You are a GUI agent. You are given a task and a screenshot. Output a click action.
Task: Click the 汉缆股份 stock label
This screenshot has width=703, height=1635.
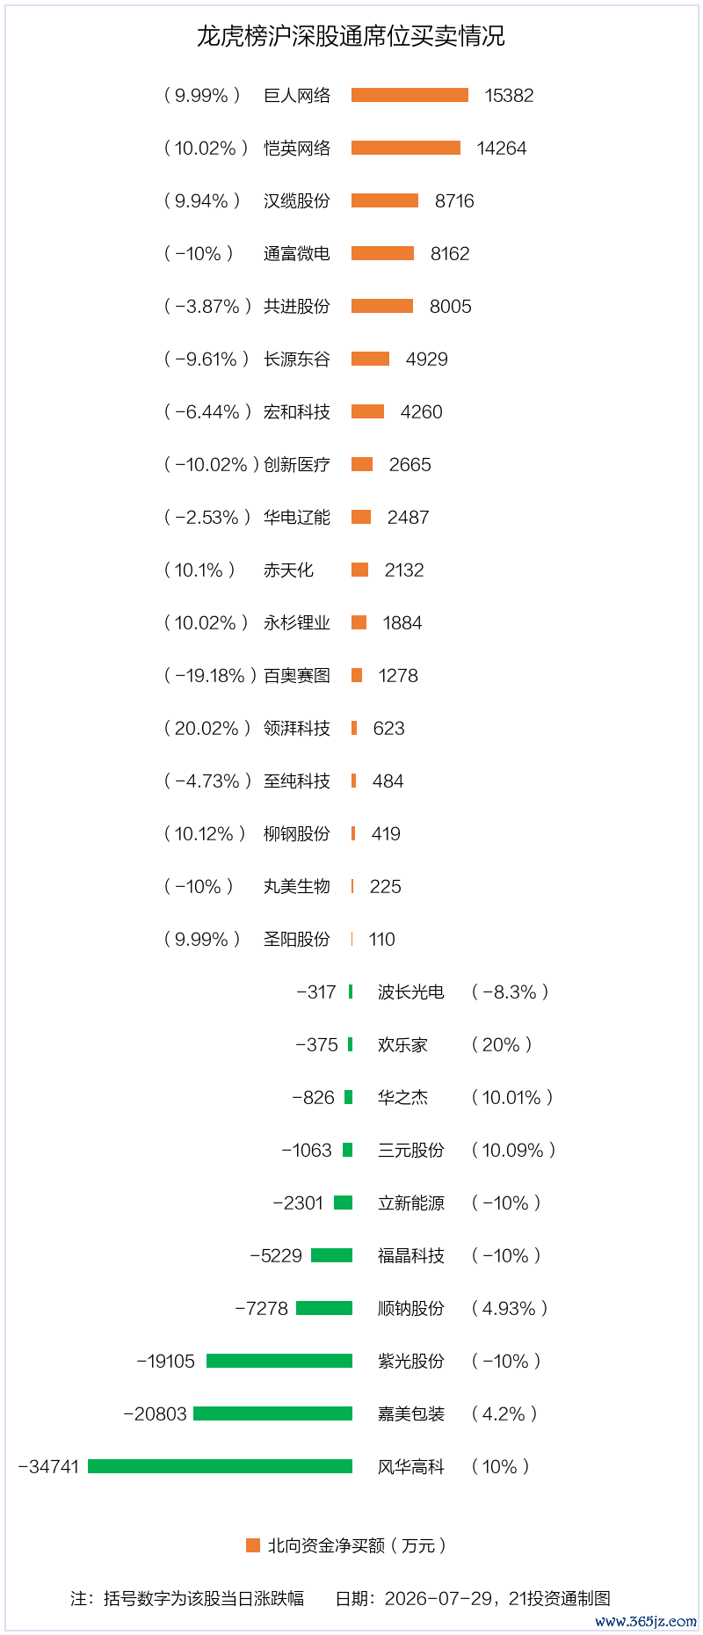(297, 200)
